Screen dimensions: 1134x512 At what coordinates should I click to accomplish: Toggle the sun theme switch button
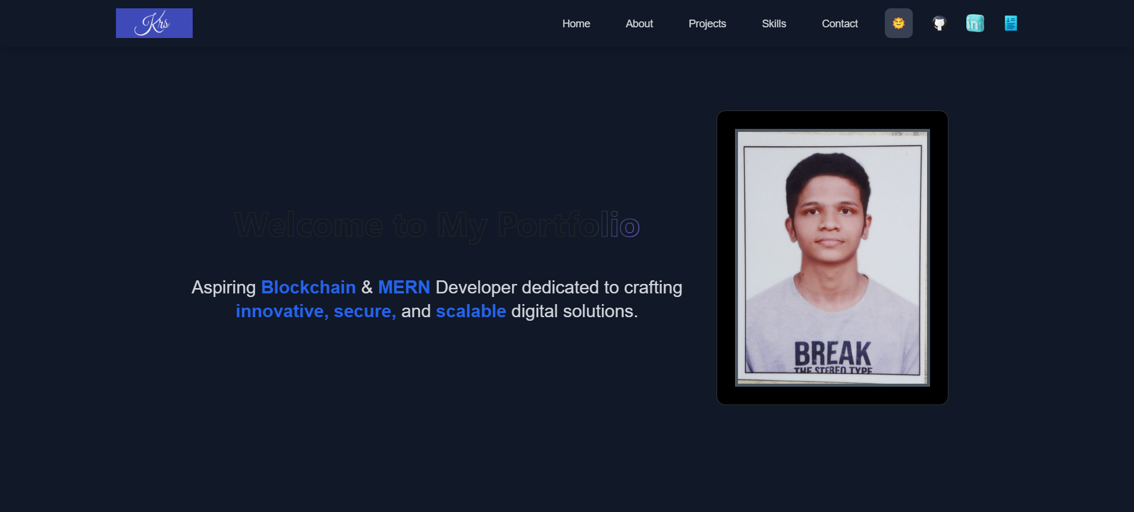click(x=899, y=23)
